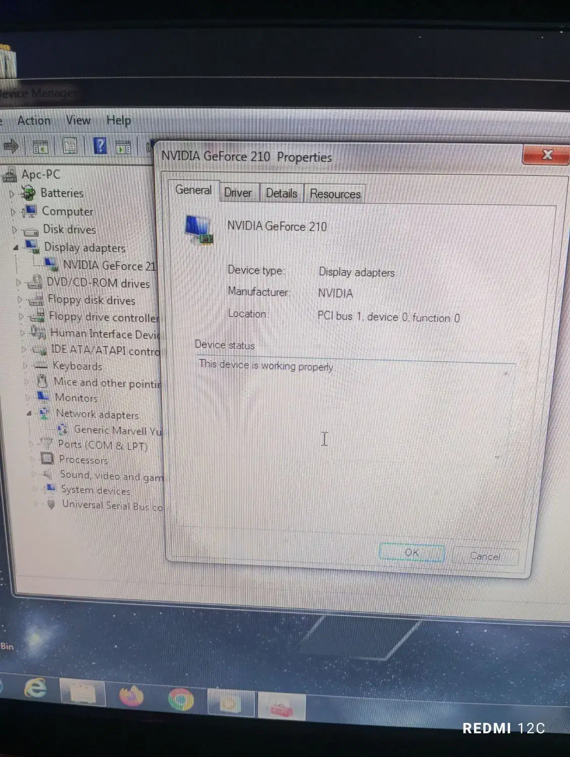570x757 pixels.
Task: Expand the Floppy disk drives category
Action: coord(20,300)
